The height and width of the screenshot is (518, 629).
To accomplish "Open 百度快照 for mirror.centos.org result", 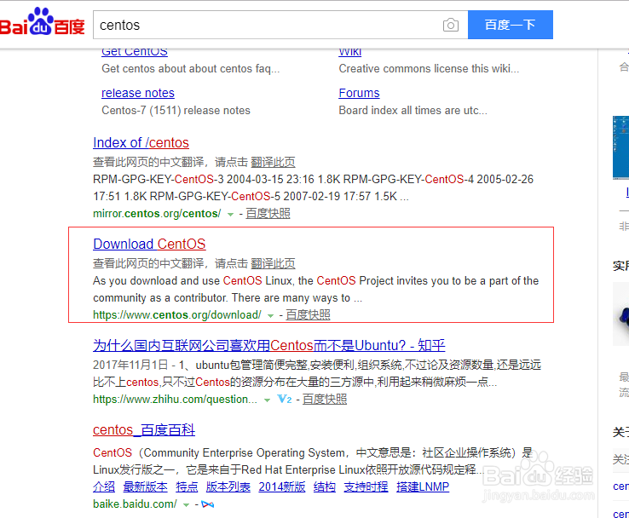I will (x=268, y=214).
